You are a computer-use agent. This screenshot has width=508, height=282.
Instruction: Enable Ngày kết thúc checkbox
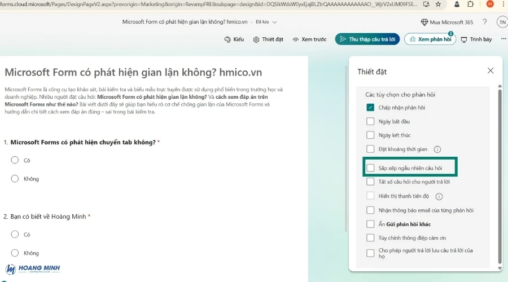(370, 135)
